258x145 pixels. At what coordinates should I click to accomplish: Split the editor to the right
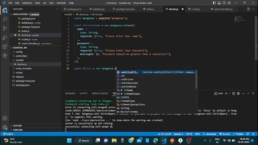pyautogui.click(x=248, y=9)
